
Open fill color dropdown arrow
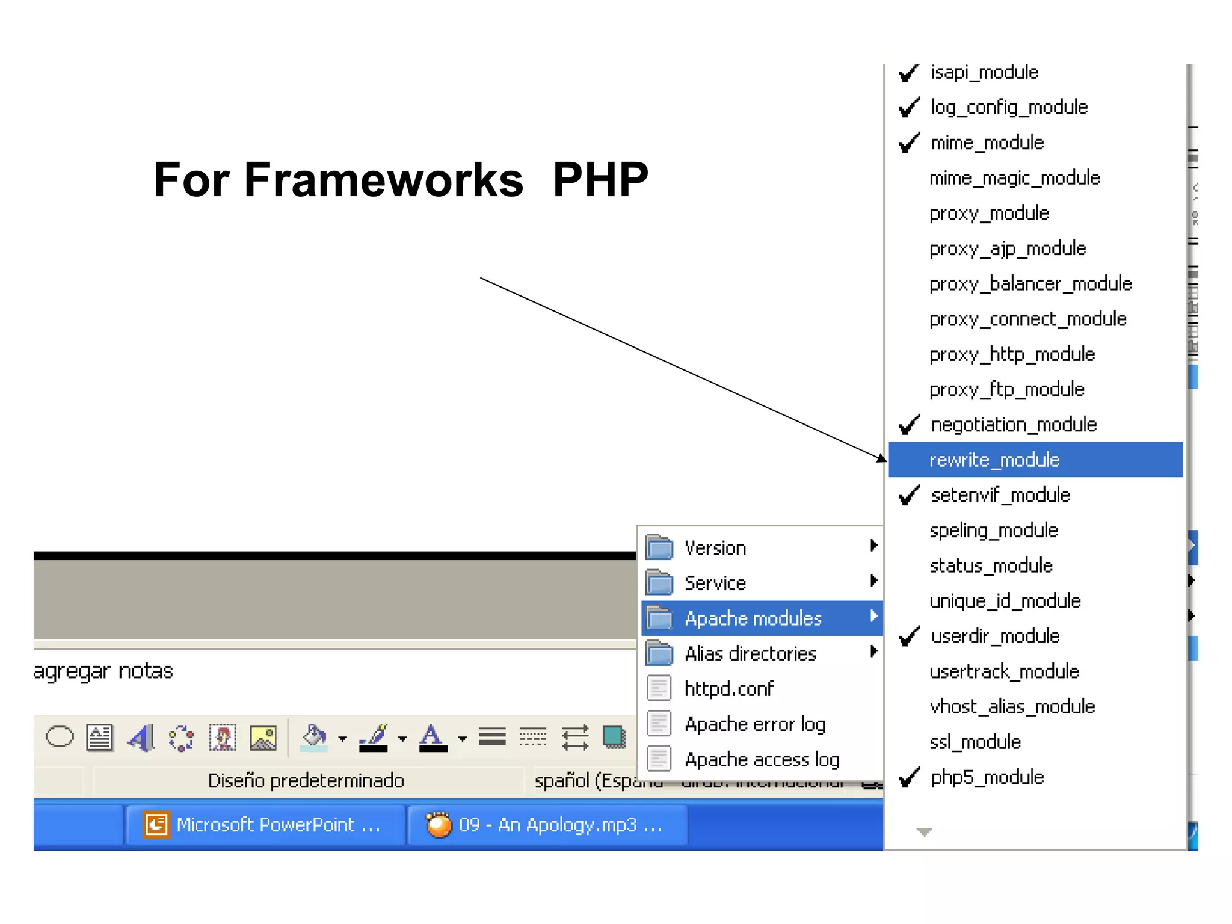pos(342,738)
